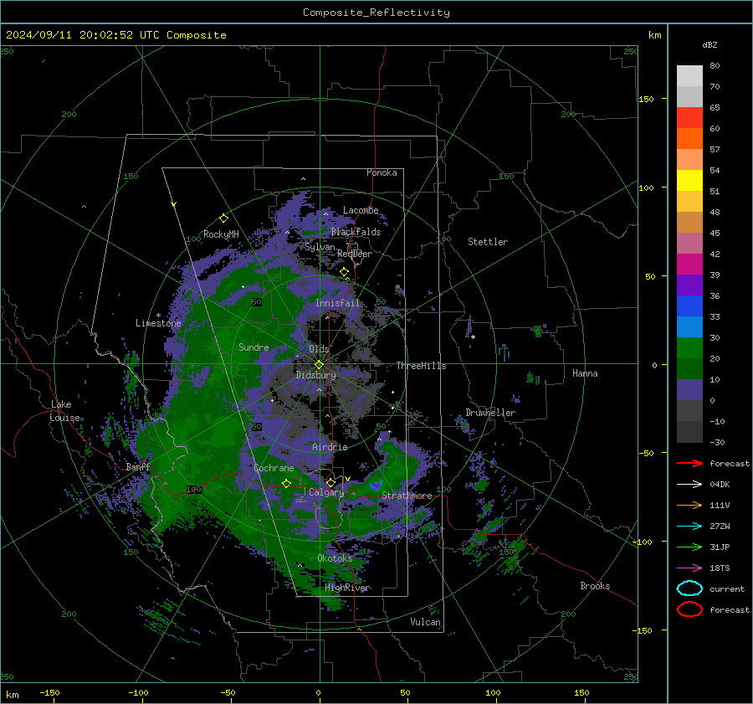753x704 pixels.
Task: Click the yellow diamond marker above Calgary
Action: click(330, 482)
